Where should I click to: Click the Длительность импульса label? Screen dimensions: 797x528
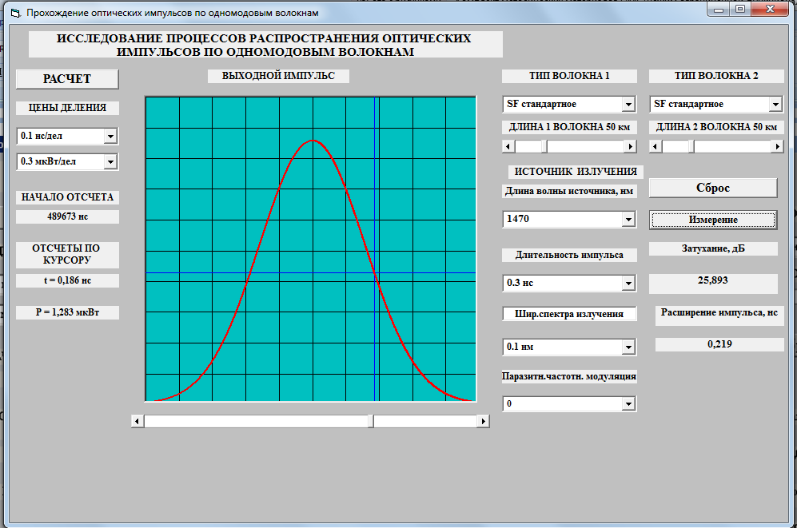pos(569,256)
